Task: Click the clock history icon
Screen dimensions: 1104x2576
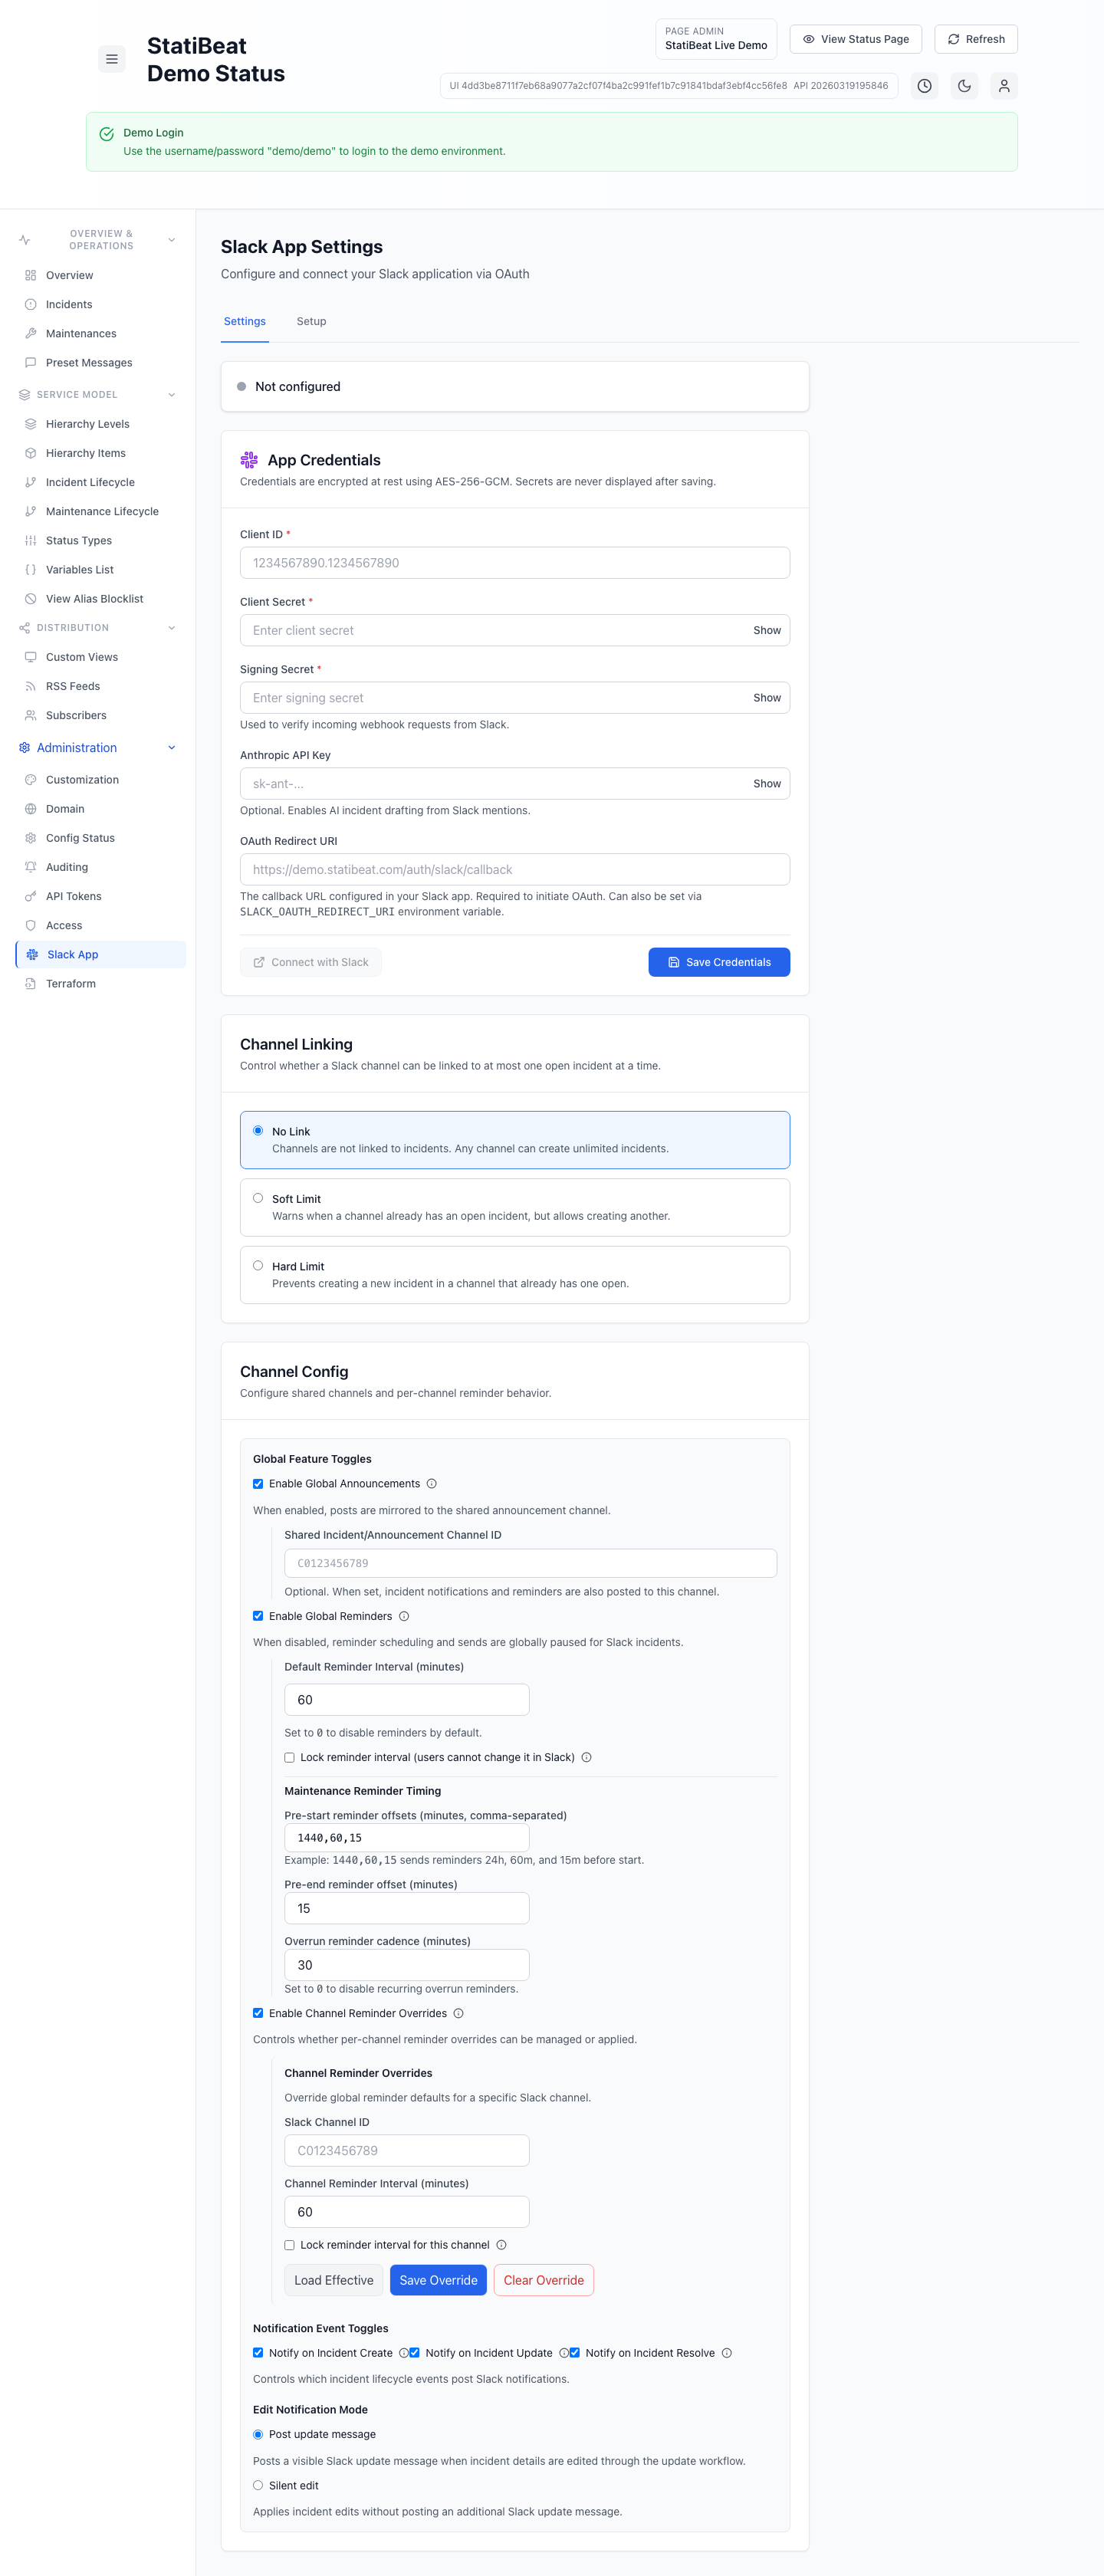Action: coord(924,86)
